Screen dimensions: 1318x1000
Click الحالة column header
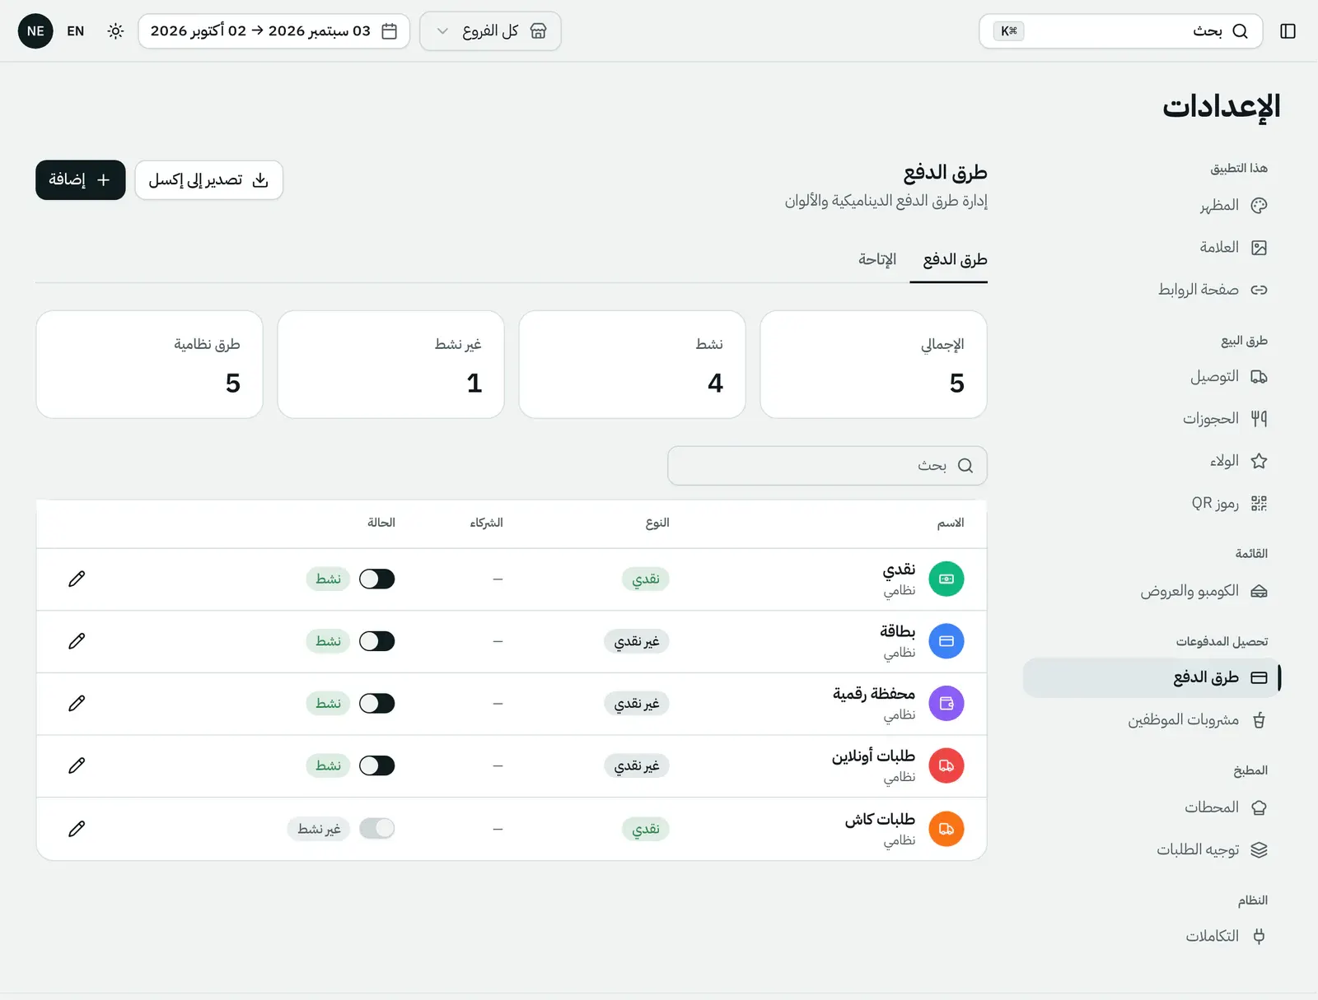point(381,523)
